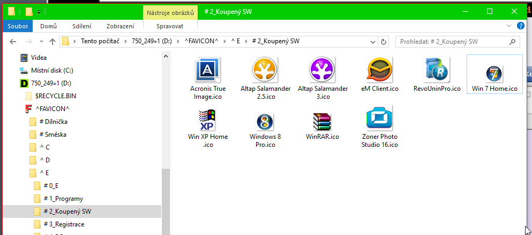Open the Soubor menu
532x235 pixels.
click(x=18, y=26)
